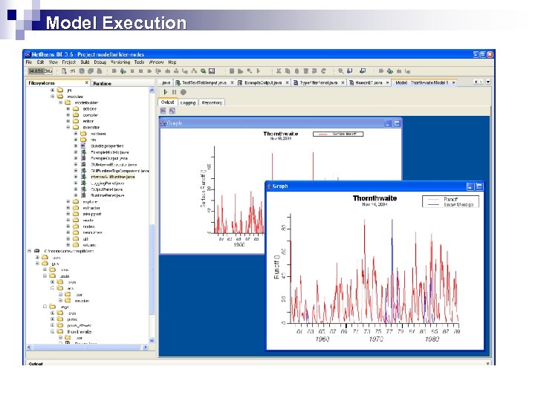
Task: Close the HamonET.java tab
Action: click(x=388, y=82)
